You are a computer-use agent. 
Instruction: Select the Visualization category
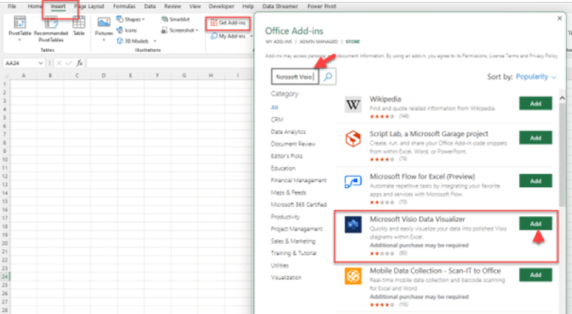click(286, 277)
